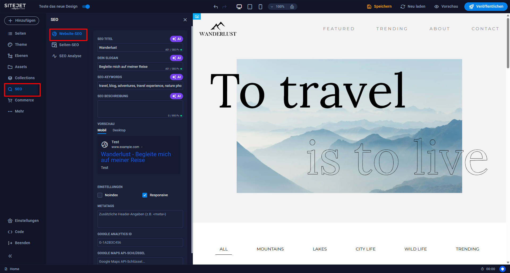Click the redo arrow icon
510x273 pixels.
[x=224, y=7]
